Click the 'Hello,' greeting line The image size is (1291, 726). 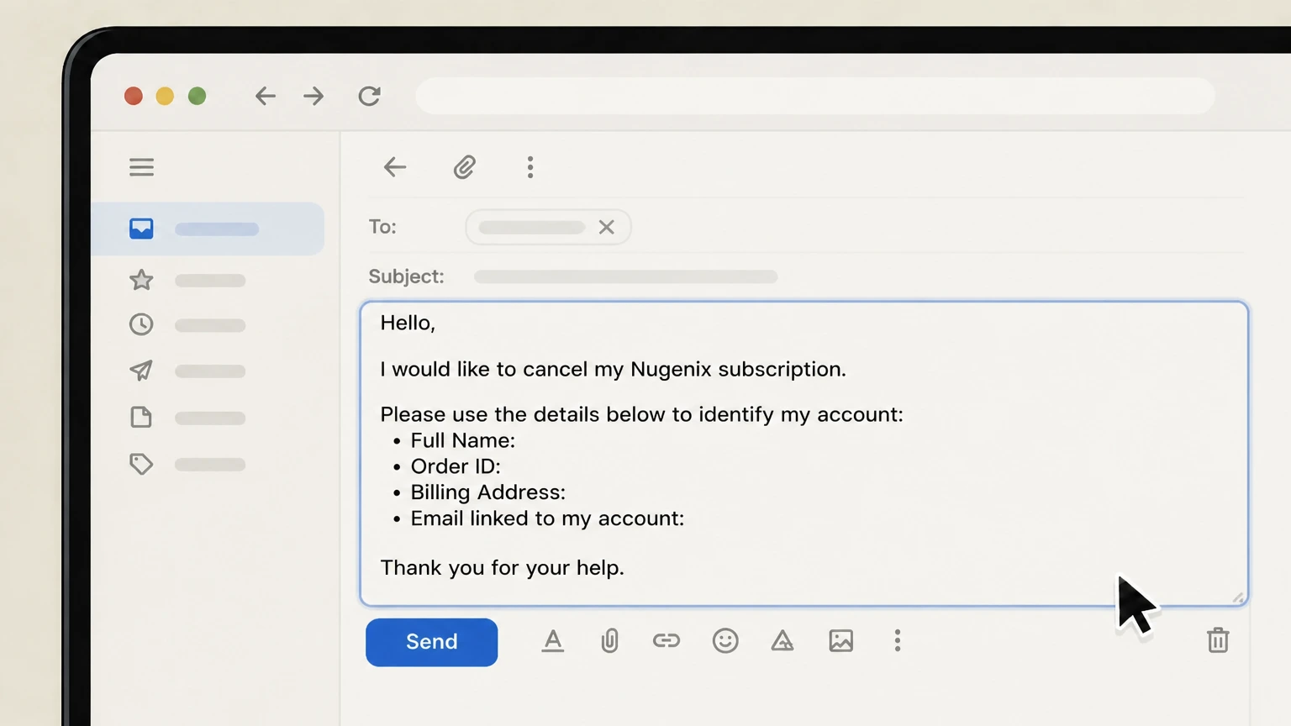[x=408, y=324]
